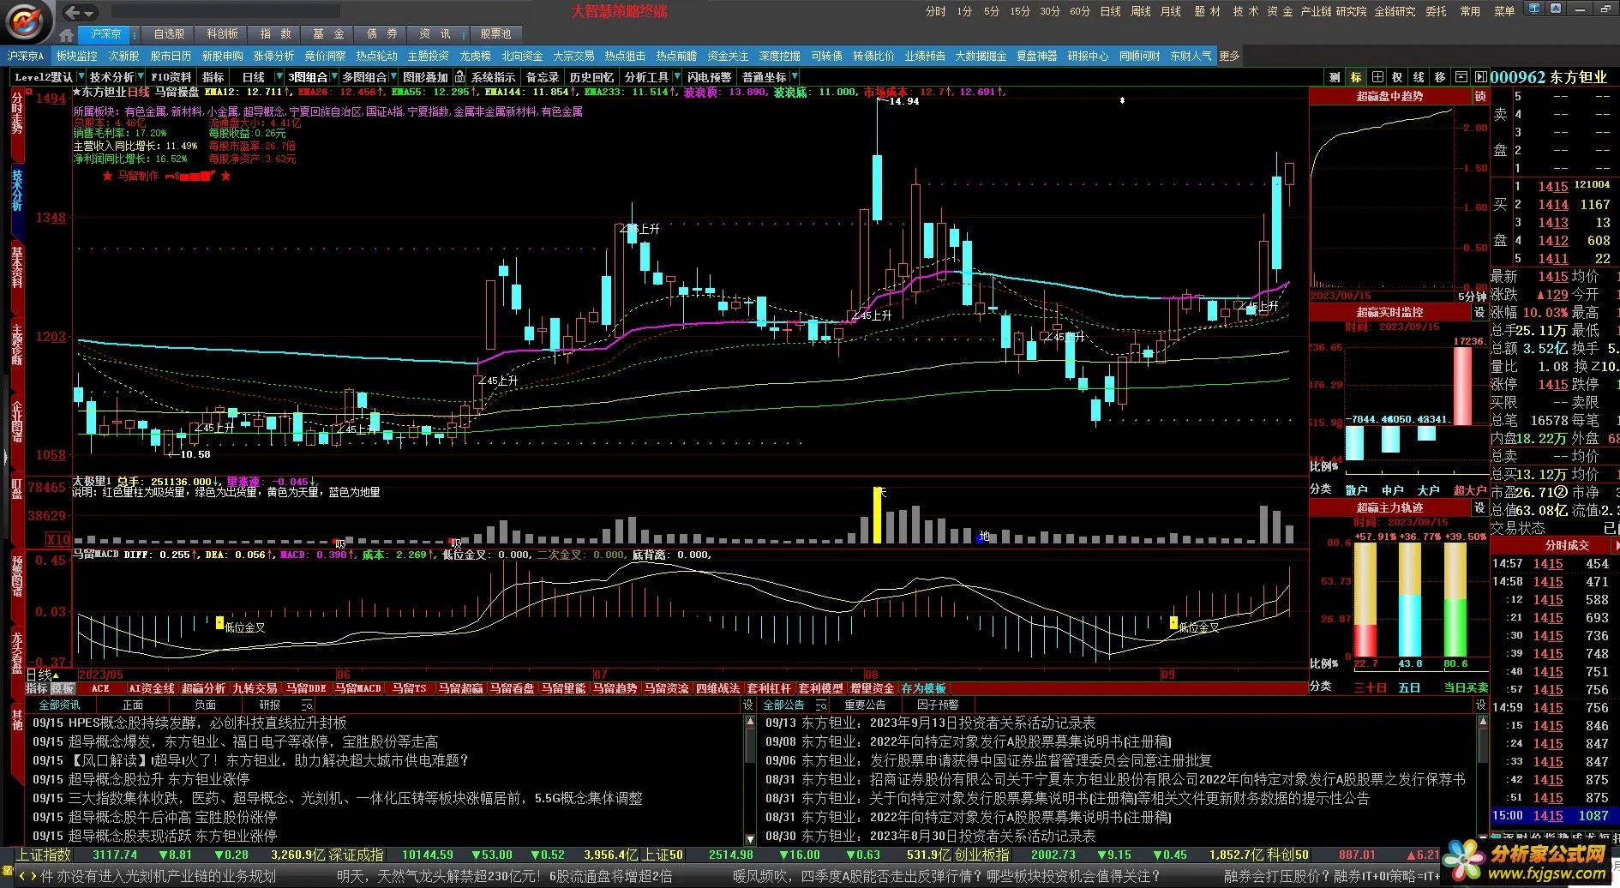
Task: Click 设 on the 超赢实时监控 panel
Action: [x=1479, y=313]
